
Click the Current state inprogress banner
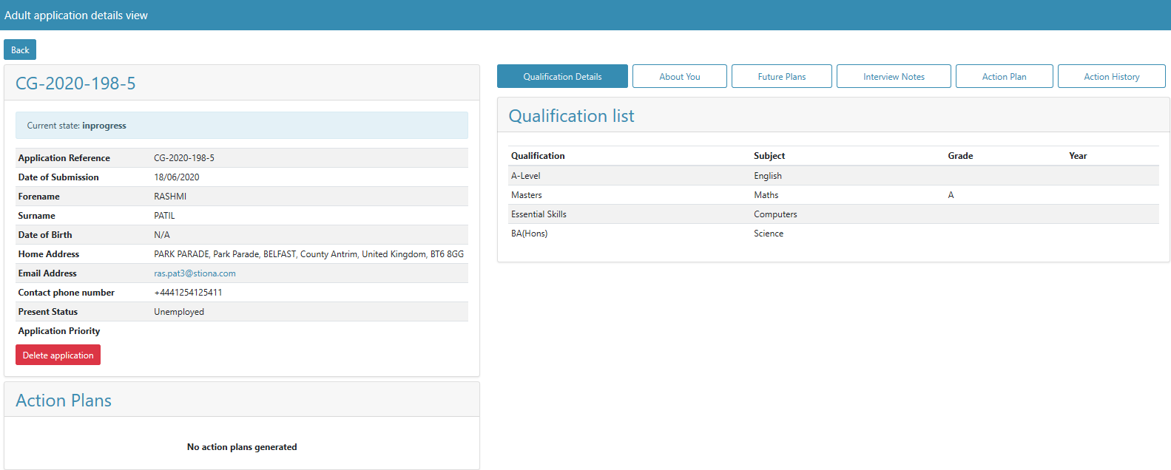(x=242, y=126)
